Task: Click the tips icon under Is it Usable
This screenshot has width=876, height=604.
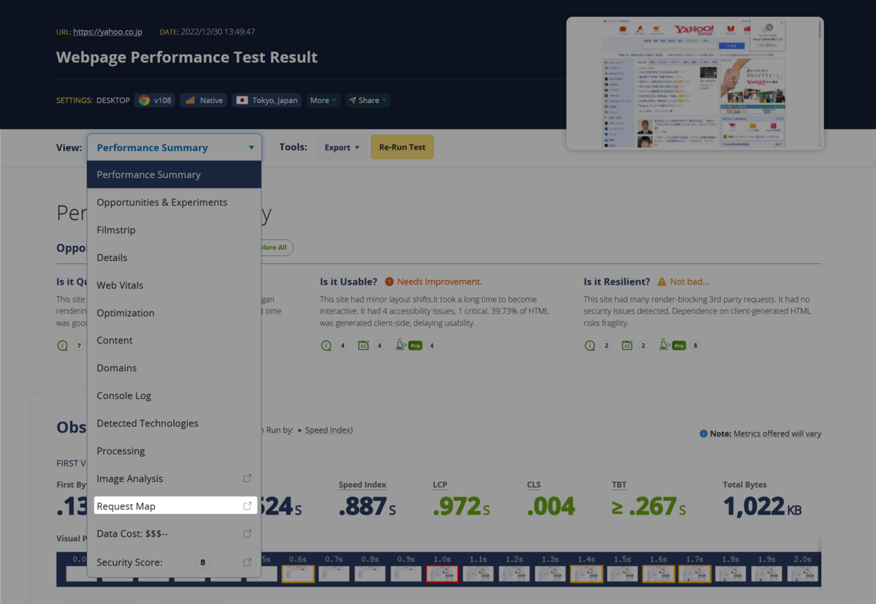Action: tap(326, 345)
